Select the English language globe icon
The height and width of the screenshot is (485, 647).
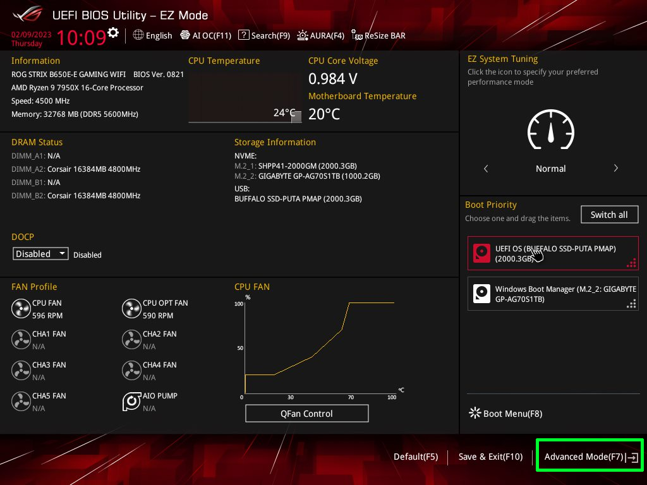click(138, 35)
